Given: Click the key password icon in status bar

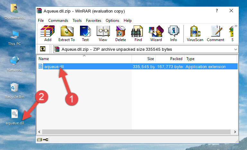Looking at the screenshot, I should click(46, 140).
